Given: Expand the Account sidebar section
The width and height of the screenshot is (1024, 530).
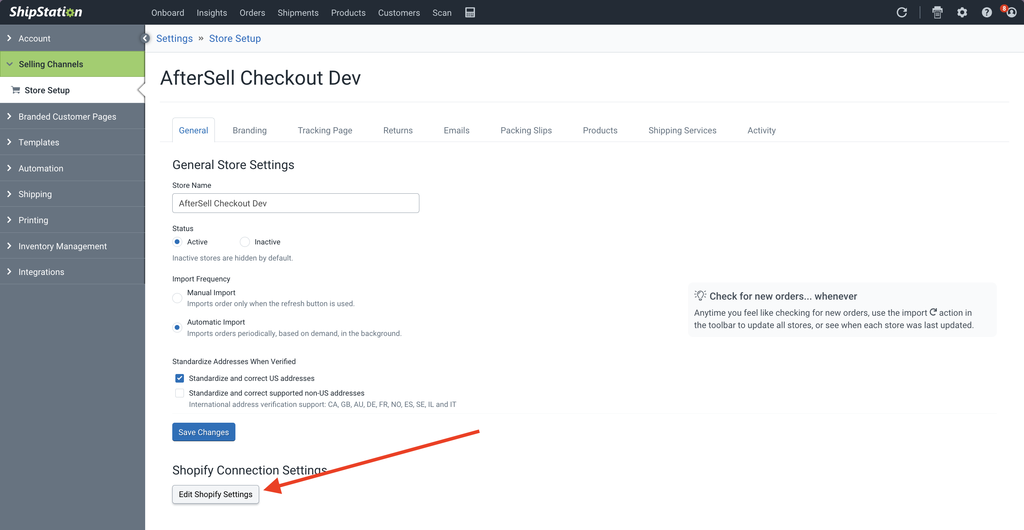Looking at the screenshot, I should click(34, 38).
